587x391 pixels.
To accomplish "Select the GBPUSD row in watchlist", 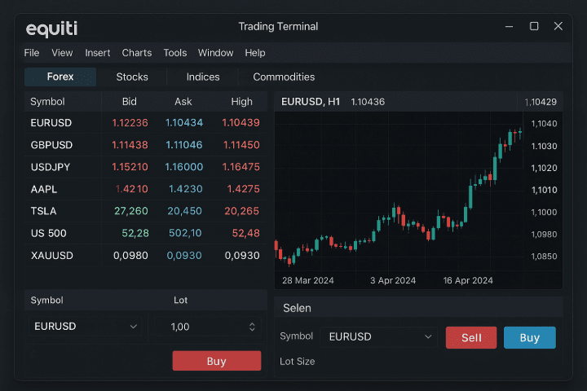I will (x=146, y=145).
